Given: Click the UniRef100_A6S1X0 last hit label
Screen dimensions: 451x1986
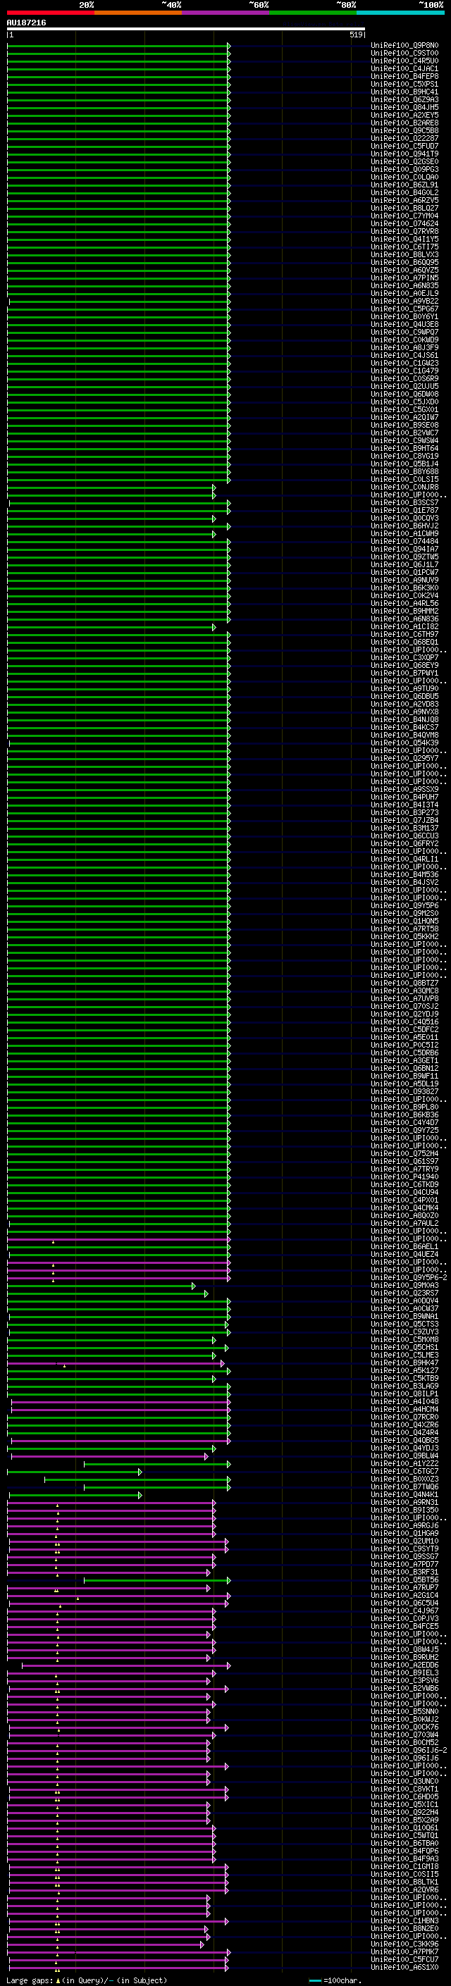Looking at the screenshot, I should (404, 1968).
